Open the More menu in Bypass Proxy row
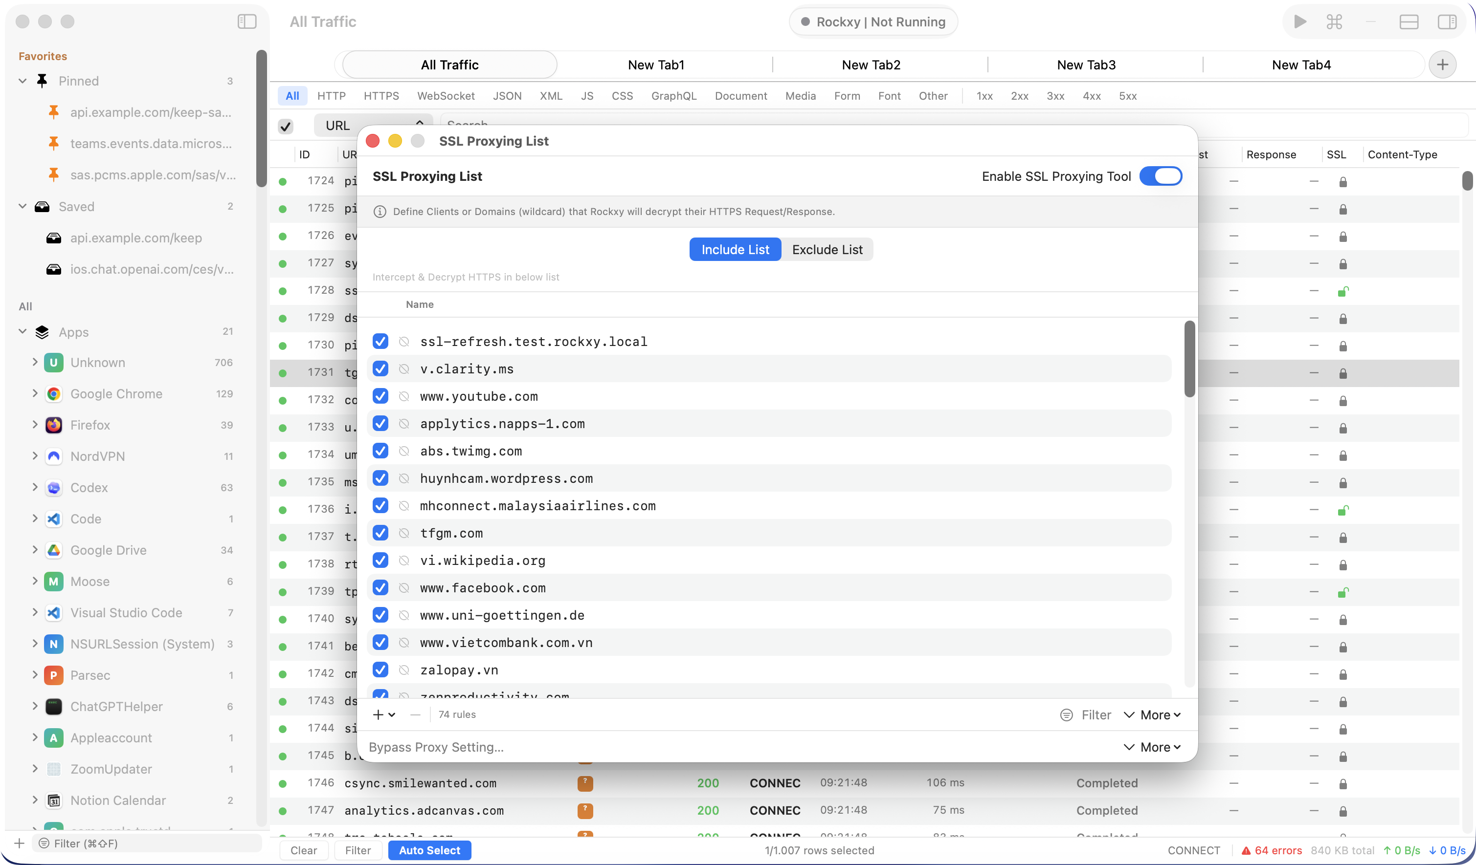 pyautogui.click(x=1152, y=747)
